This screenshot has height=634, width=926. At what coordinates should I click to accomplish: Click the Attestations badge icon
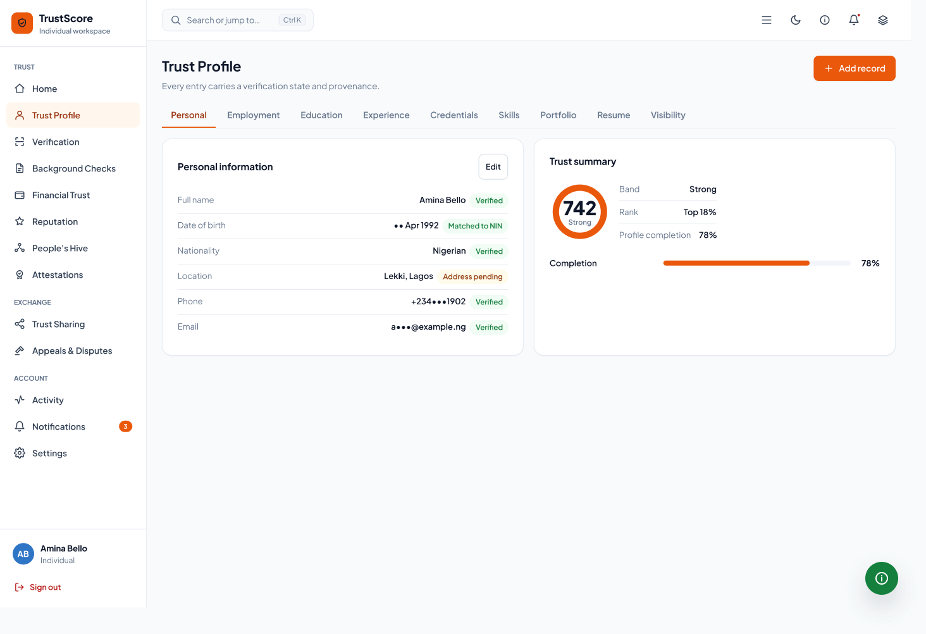pos(20,275)
